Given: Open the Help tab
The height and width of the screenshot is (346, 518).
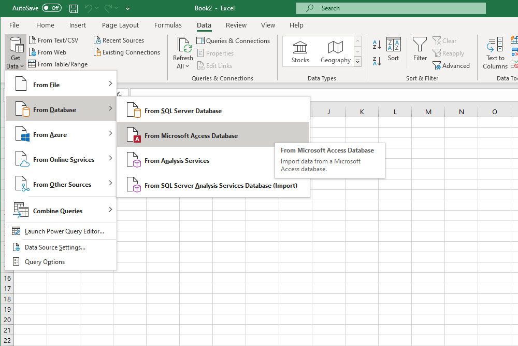Looking at the screenshot, I should point(296,25).
